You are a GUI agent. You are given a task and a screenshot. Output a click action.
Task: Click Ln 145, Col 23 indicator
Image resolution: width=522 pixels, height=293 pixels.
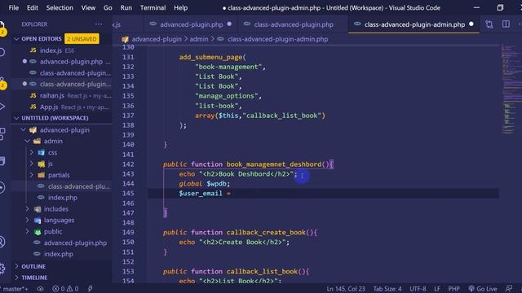pos(346,289)
